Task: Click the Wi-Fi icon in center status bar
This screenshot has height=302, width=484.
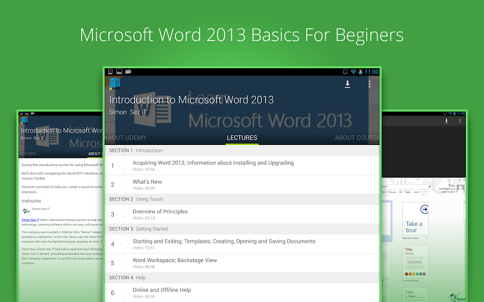Action: coord(353,72)
